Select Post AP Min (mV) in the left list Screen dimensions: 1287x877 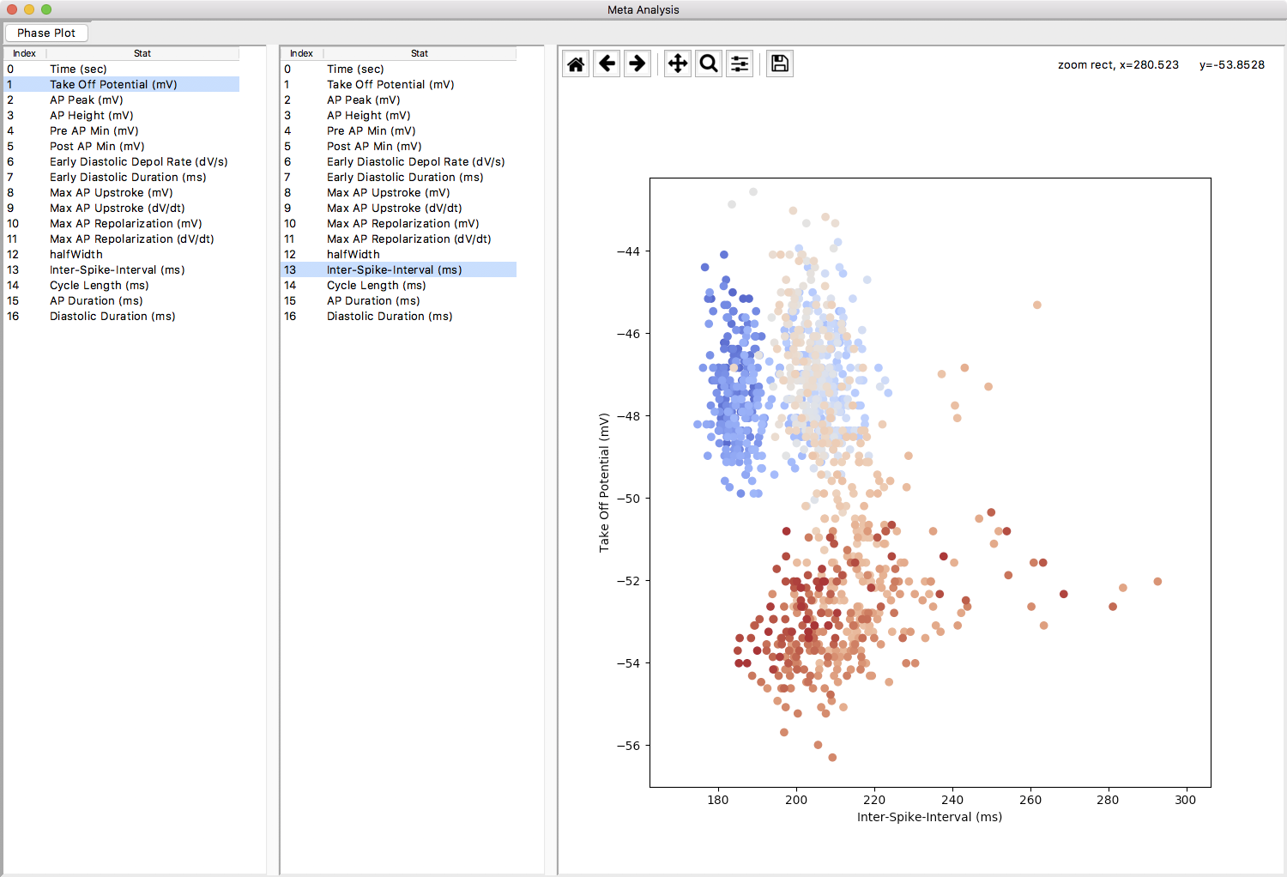coord(121,146)
